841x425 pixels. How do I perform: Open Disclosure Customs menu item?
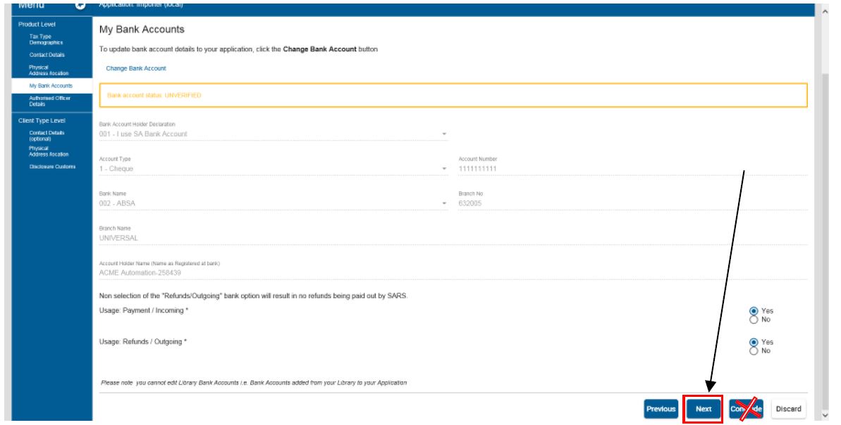coord(52,167)
